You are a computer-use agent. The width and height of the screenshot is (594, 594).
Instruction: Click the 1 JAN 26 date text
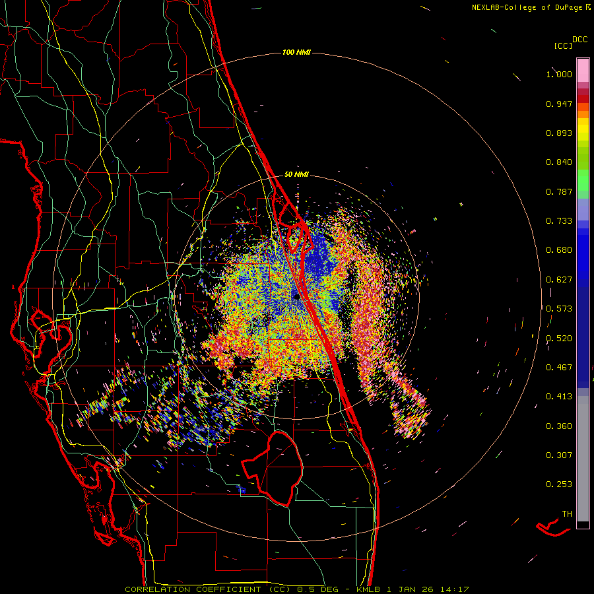pyautogui.click(x=411, y=589)
